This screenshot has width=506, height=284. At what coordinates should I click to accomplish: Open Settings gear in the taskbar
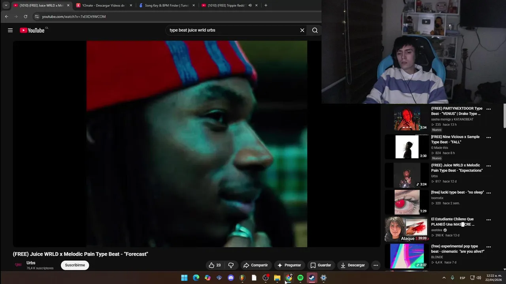point(323,278)
